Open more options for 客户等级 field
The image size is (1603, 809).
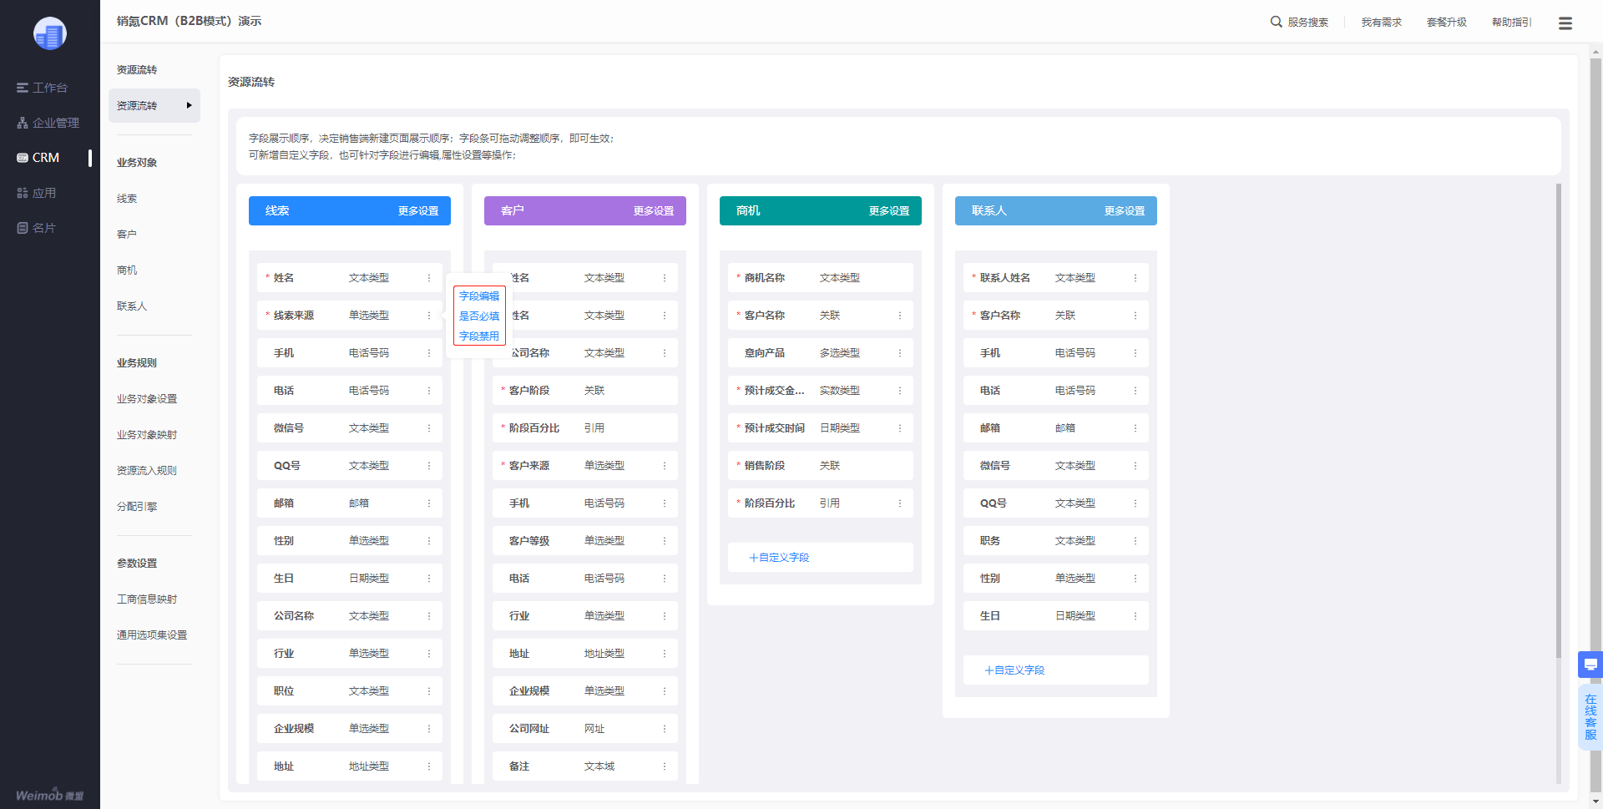click(x=665, y=541)
